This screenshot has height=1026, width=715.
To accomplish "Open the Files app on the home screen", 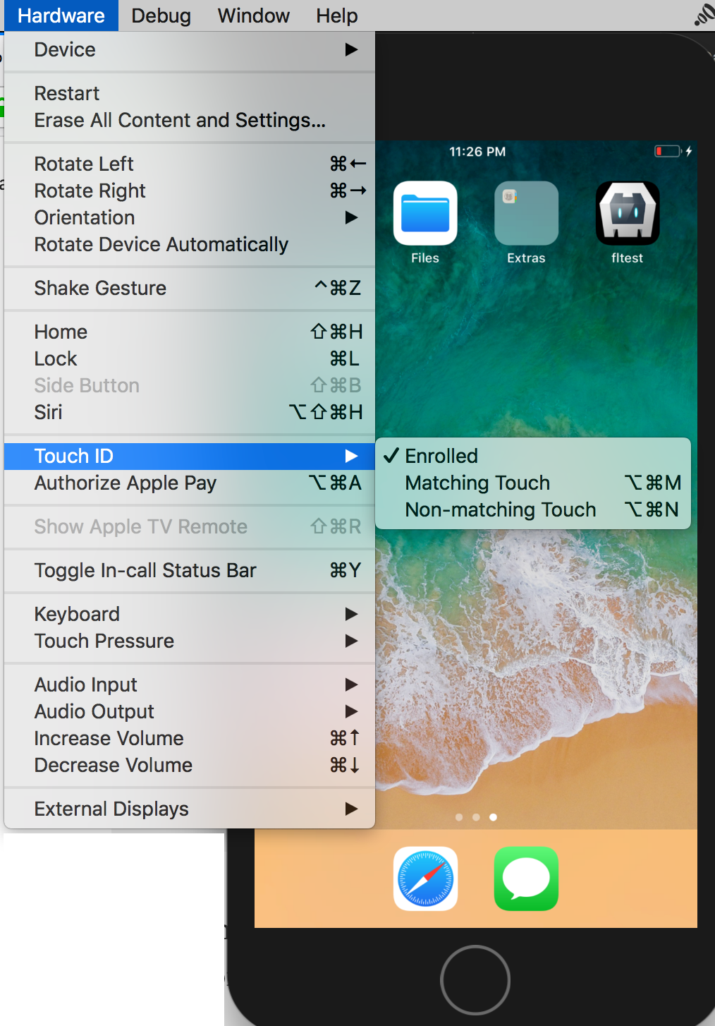I will [424, 212].
